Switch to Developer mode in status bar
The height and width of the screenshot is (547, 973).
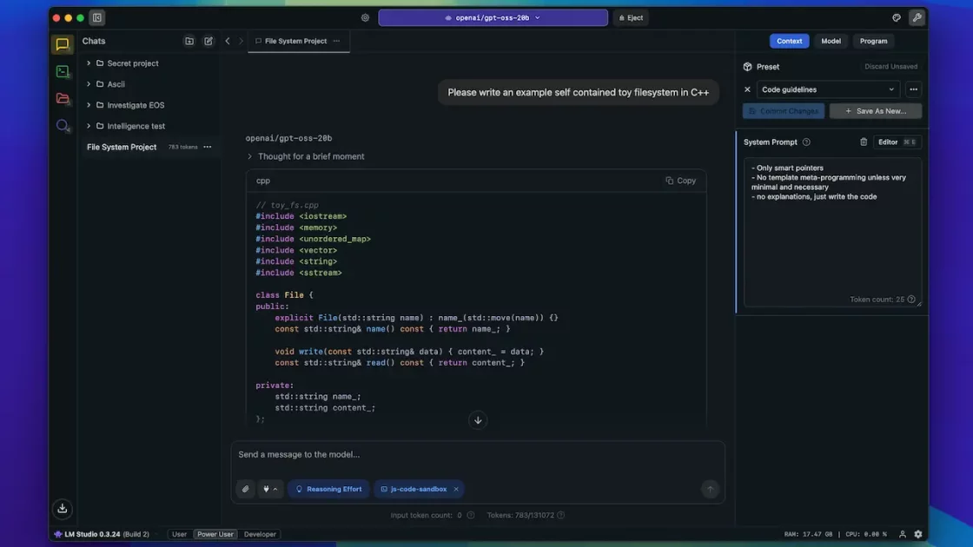point(260,534)
